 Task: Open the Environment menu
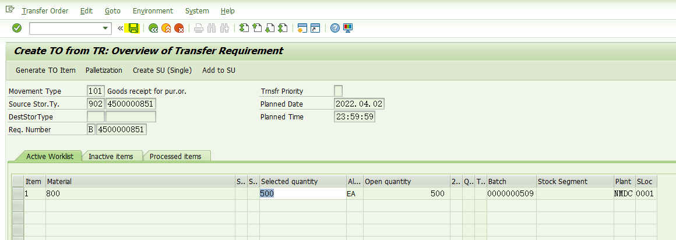(x=153, y=11)
